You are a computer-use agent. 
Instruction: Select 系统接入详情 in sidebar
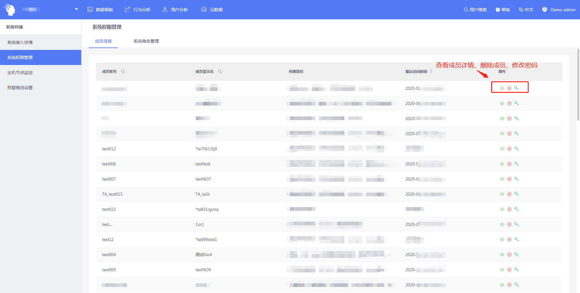[x=40, y=42]
